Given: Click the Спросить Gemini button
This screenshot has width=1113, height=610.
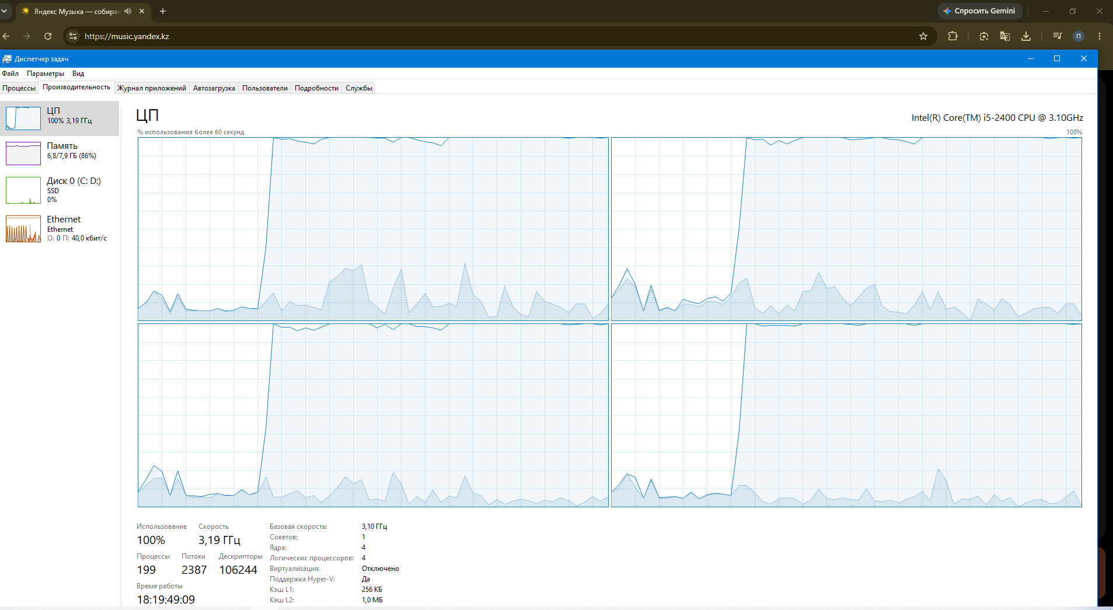Looking at the screenshot, I should click(x=980, y=11).
